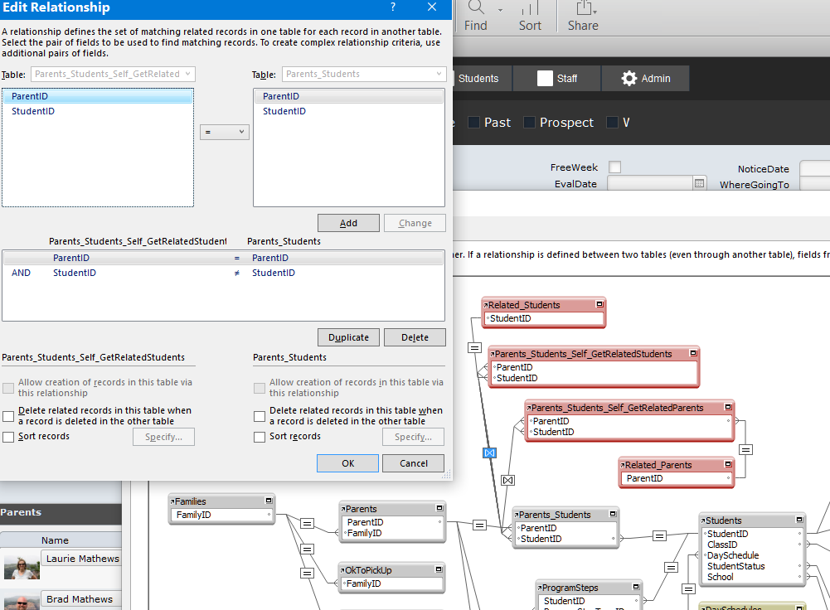Select the unhighlighted complex operator box
The width and height of the screenshot is (830, 610).
(508, 481)
